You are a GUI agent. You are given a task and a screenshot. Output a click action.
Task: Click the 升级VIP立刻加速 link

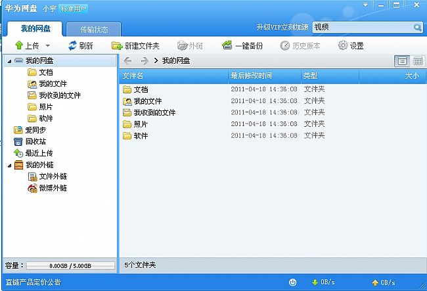coord(282,27)
